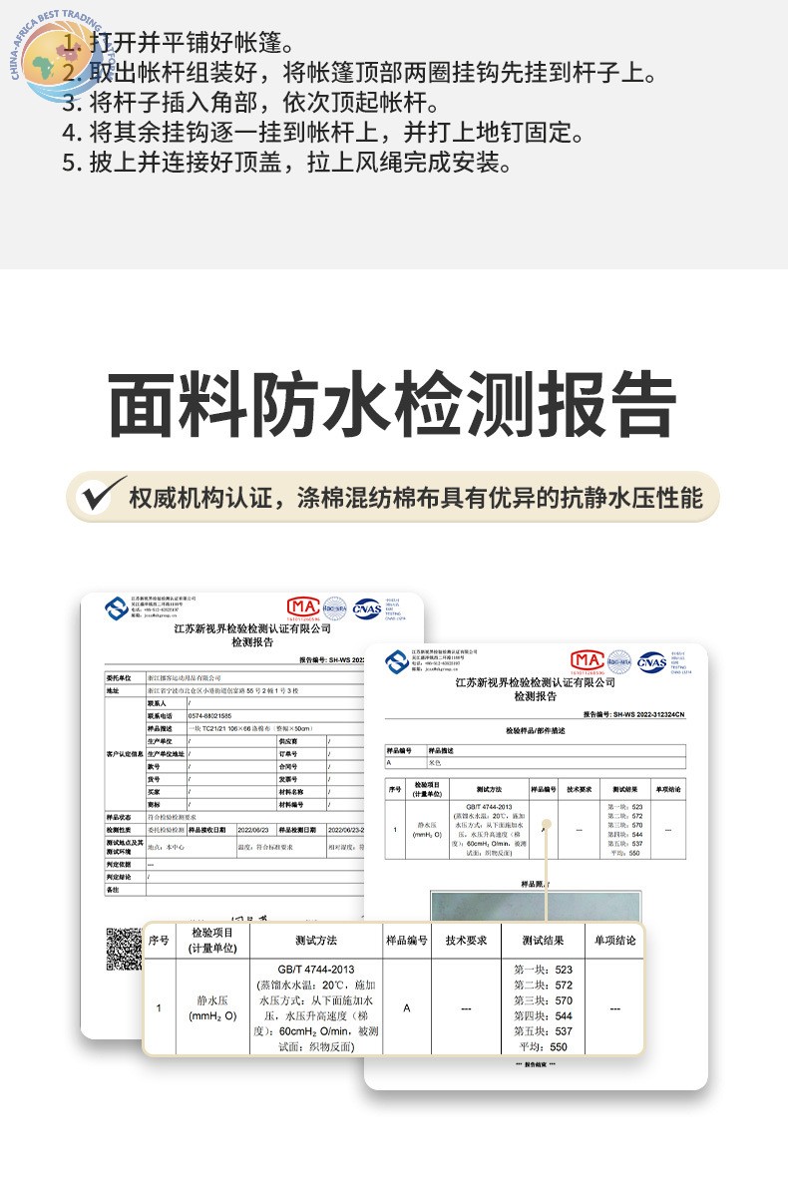788x1191 pixels.
Task: Click the CNAS logo on left report
Action: pos(365,607)
